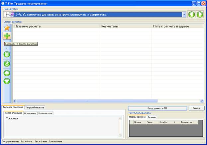Open the 'Оснащение' tab

click(30, 113)
